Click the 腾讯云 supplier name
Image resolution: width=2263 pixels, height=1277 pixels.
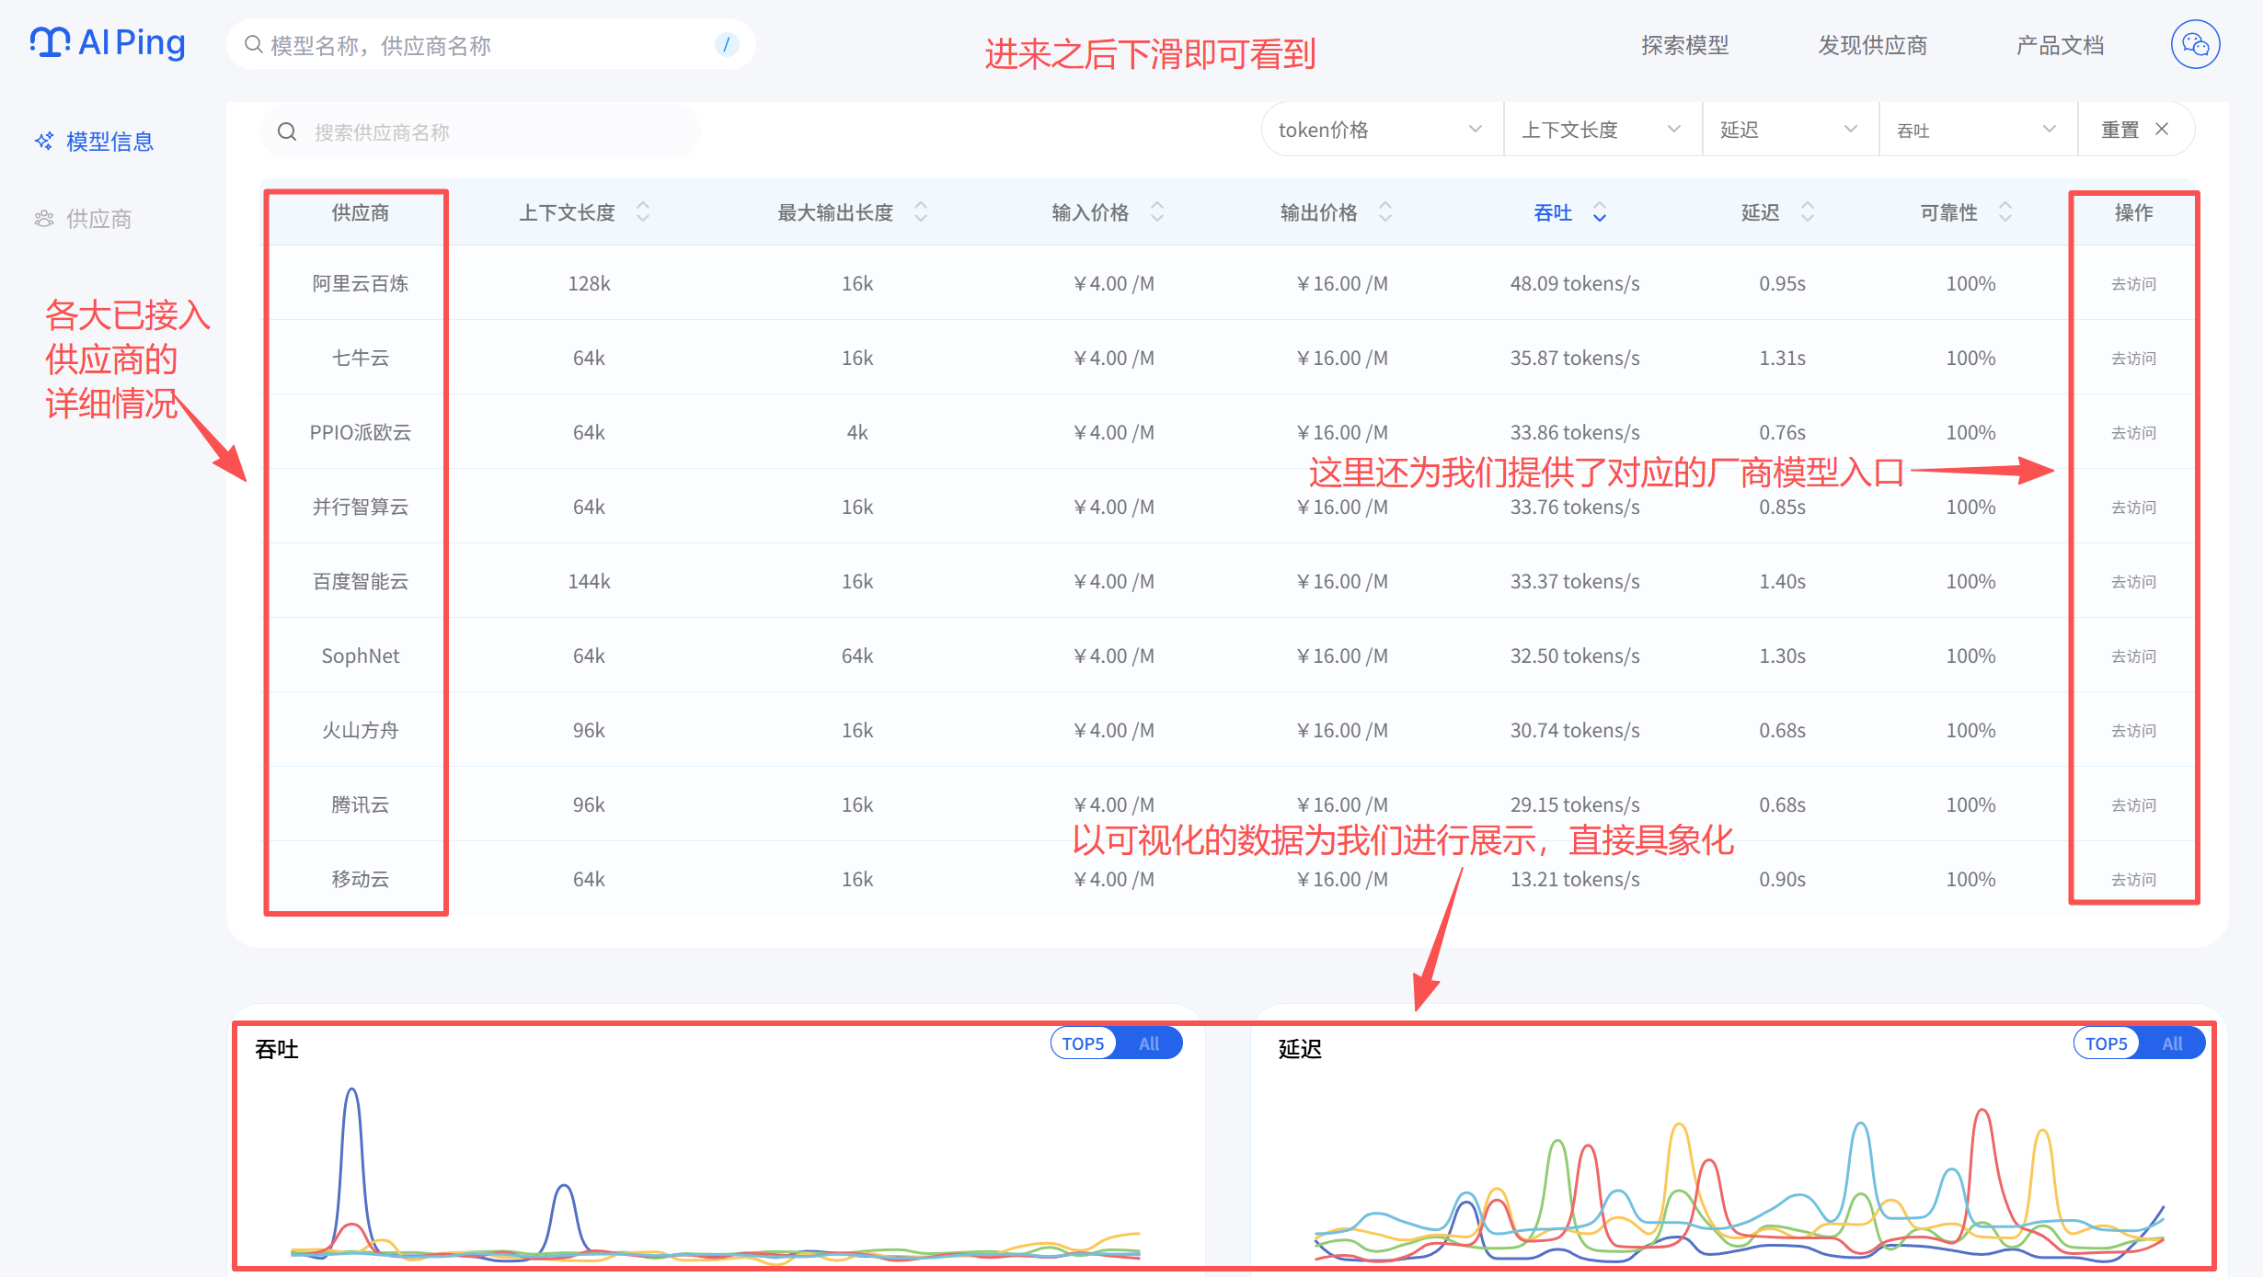point(360,804)
